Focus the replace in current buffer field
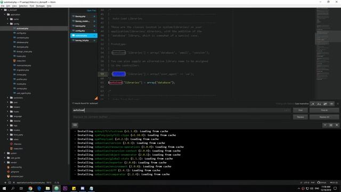Screen dimensions: 341x192 point(182,117)
